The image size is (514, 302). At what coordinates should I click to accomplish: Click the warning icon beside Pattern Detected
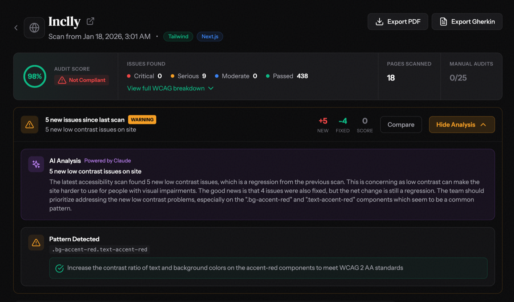click(36, 243)
